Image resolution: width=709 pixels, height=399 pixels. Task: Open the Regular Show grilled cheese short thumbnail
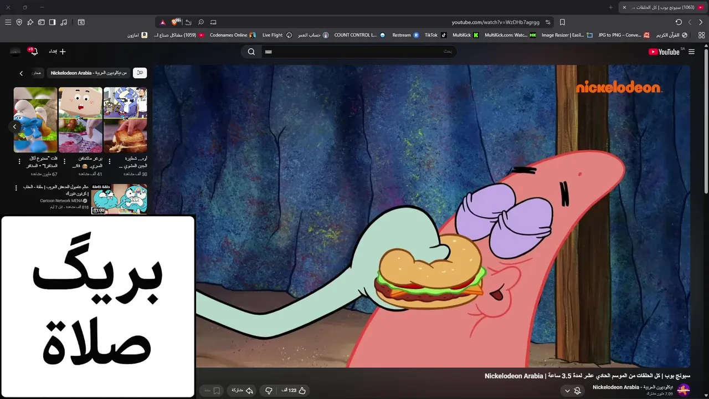pyautogui.click(x=125, y=120)
